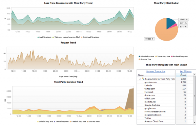The image size is (196, 125).
Task: Select the gravatar.com row
Action: click(156, 82)
